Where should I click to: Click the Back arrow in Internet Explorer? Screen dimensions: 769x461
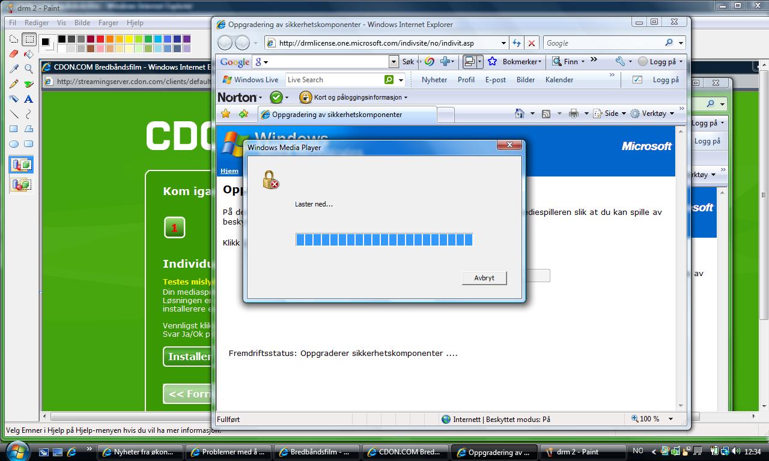pyautogui.click(x=225, y=43)
